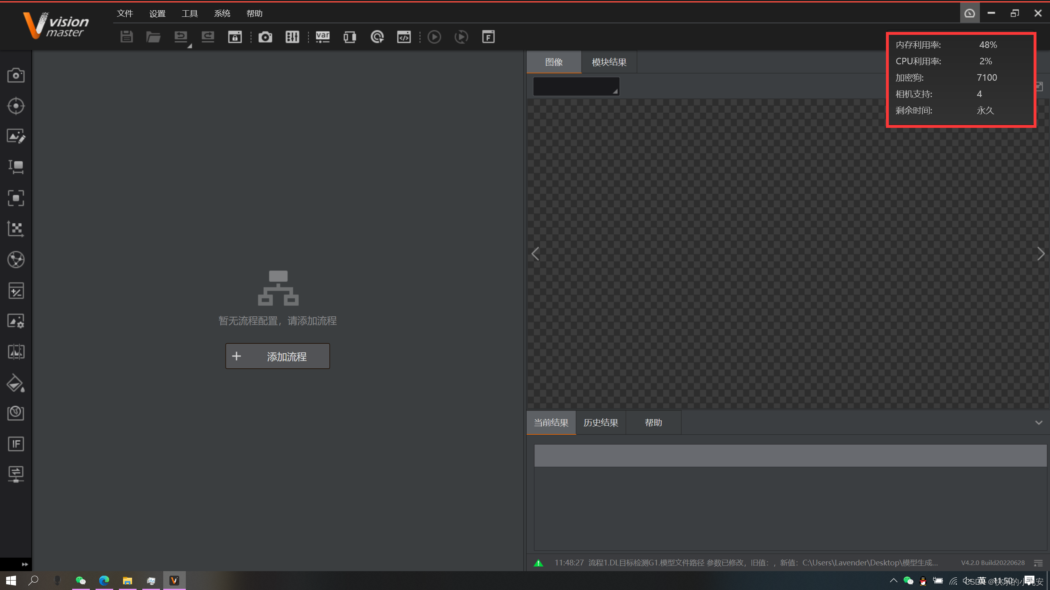Click the status monitor icon near minimize button
Screen dimensions: 1050x590
tap(970, 13)
